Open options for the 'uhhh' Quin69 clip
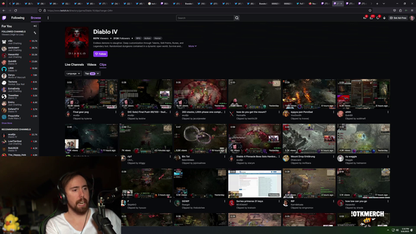Screen dimensions: 416x234 [388, 112]
